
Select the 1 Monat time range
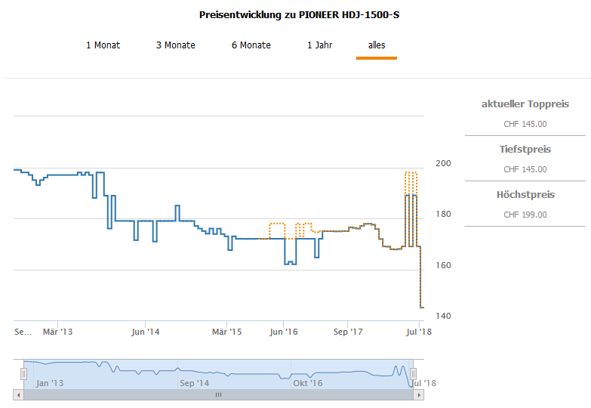tap(103, 45)
